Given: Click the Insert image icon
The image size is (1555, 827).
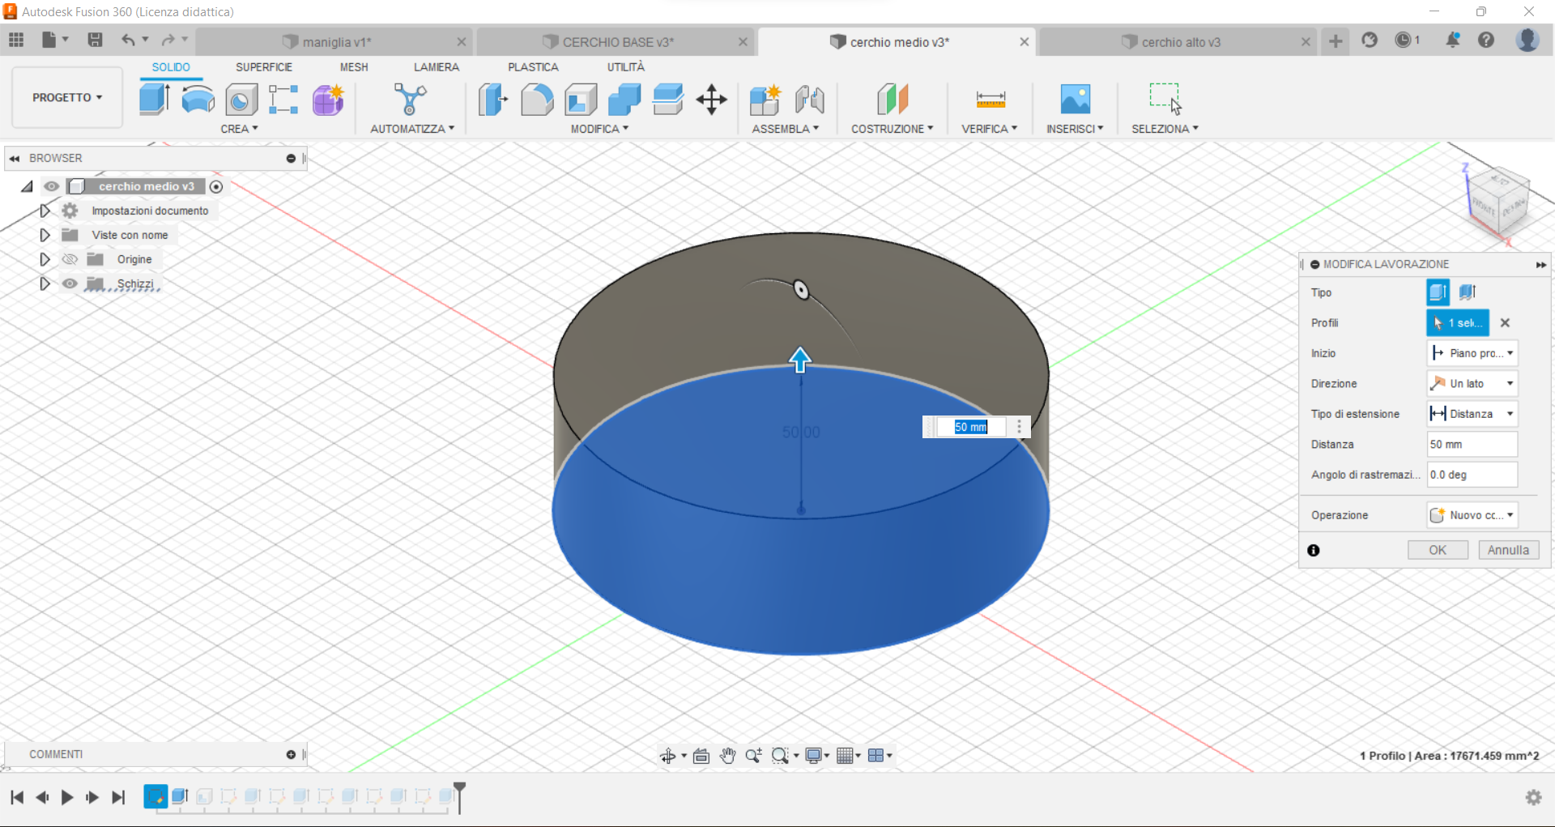Looking at the screenshot, I should pos(1075,99).
